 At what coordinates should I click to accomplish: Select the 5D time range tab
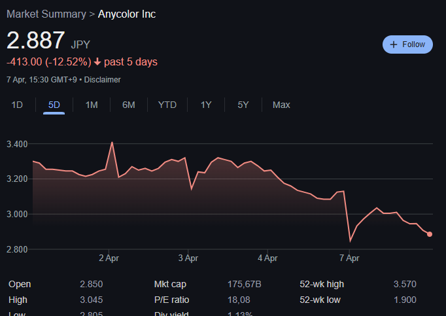pos(54,105)
